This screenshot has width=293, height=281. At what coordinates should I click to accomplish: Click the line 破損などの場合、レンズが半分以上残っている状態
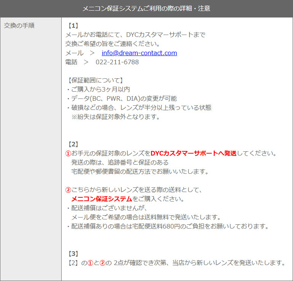point(141,108)
